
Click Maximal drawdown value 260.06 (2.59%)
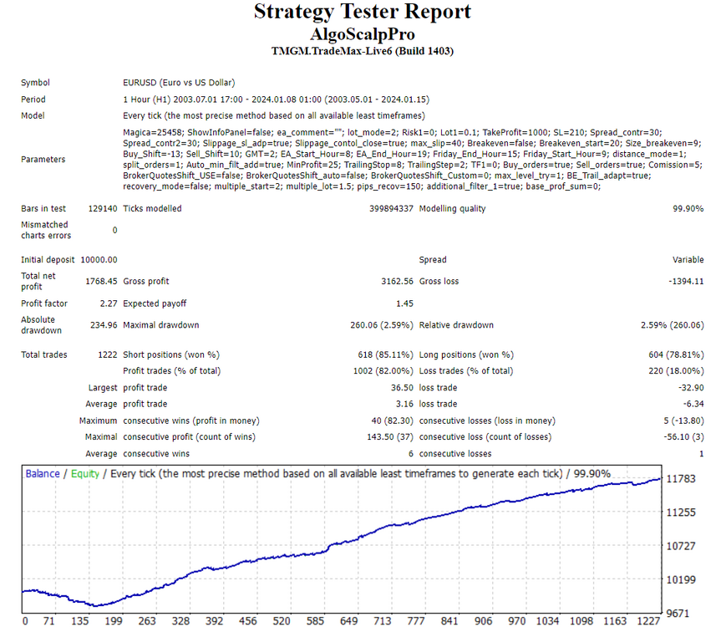pos(382,324)
